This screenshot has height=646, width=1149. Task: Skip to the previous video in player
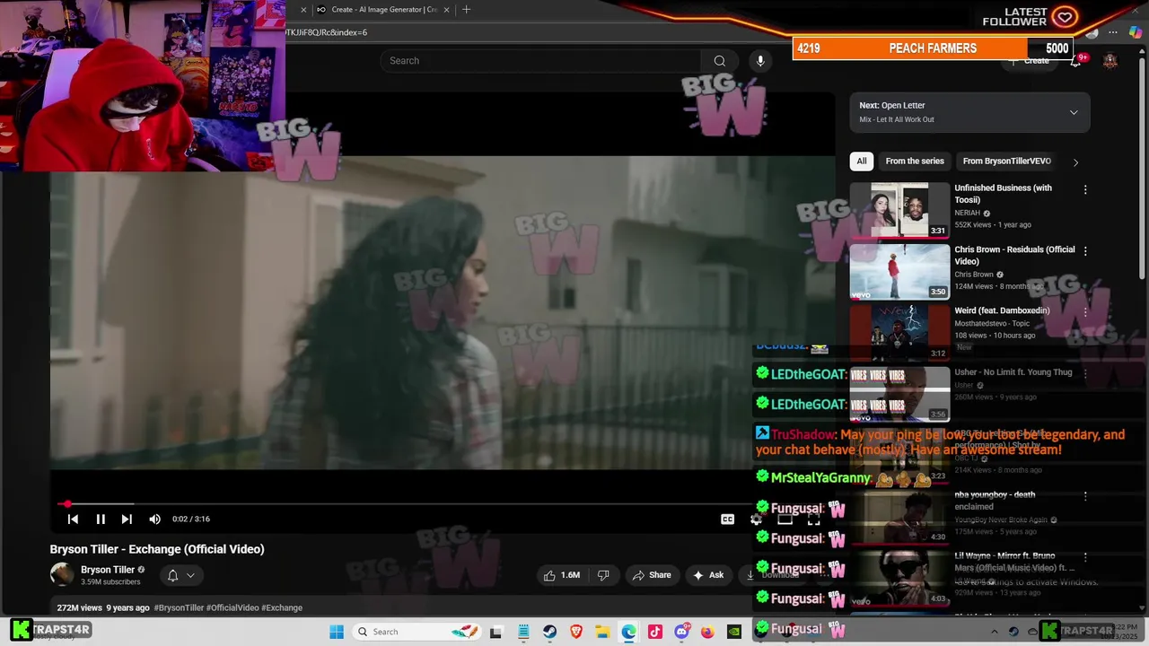[74, 519]
